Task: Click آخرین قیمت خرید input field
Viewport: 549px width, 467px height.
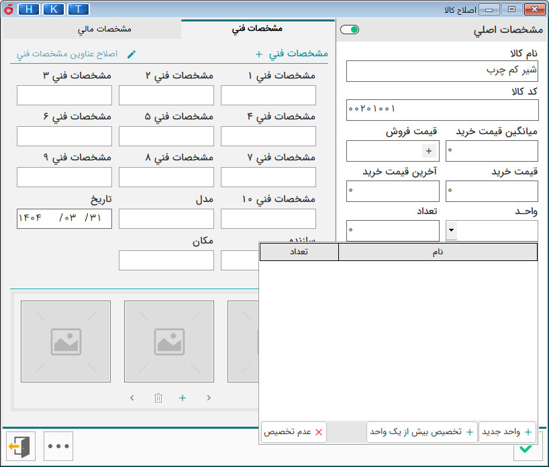Action: 393,191
